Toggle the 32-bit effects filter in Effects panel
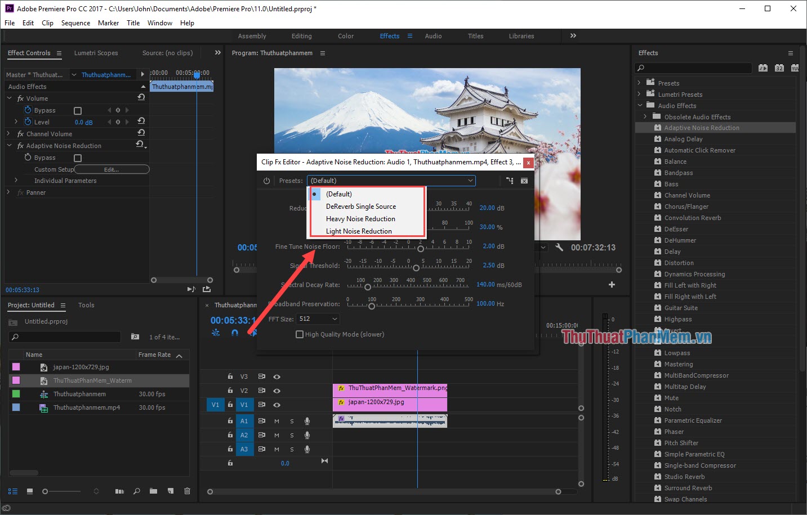The image size is (807, 515). 779,68
